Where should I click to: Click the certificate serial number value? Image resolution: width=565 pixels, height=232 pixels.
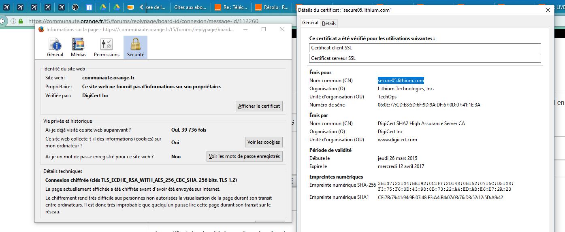tap(429, 105)
